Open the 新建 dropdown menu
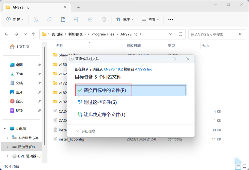 (15, 19)
